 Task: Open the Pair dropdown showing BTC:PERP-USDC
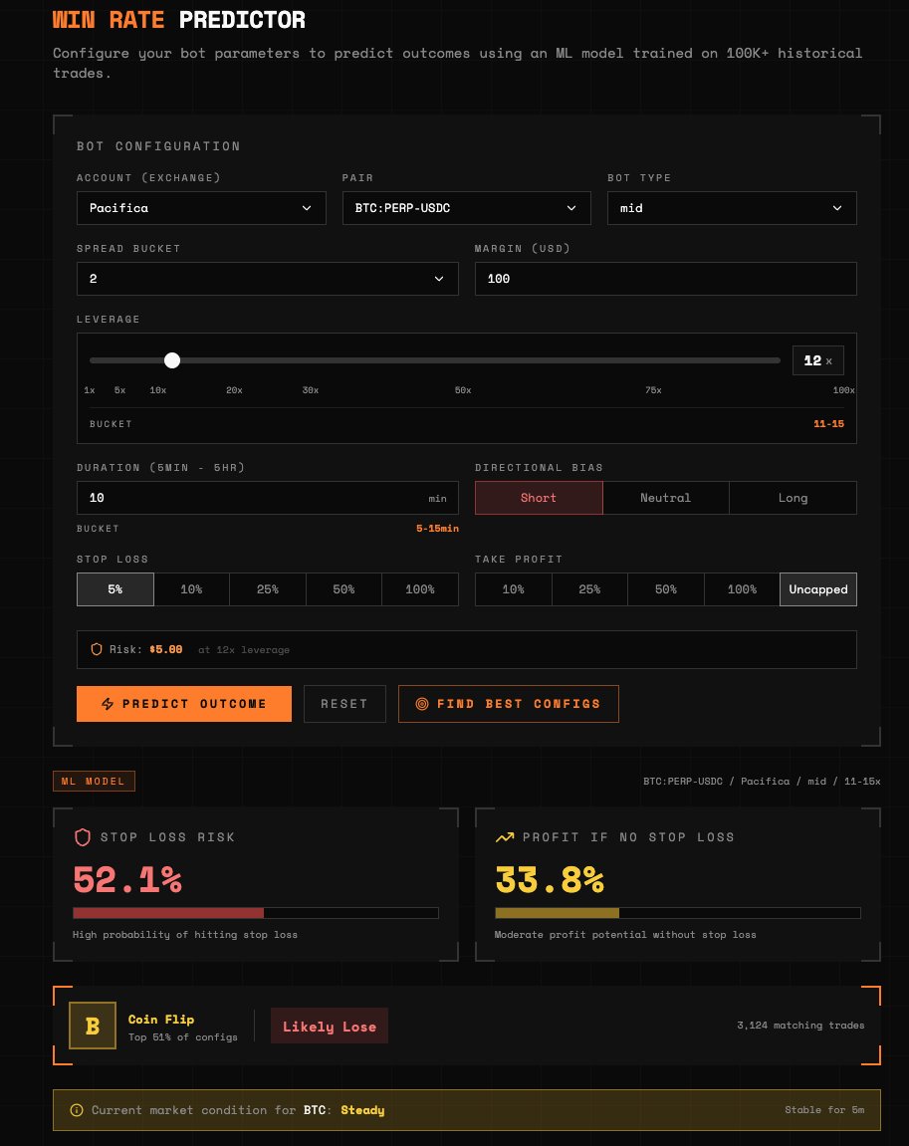(x=466, y=208)
